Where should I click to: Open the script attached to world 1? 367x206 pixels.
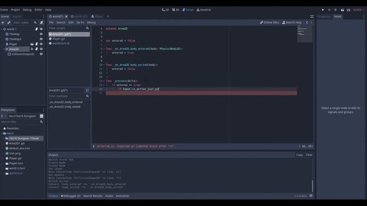coord(37,29)
